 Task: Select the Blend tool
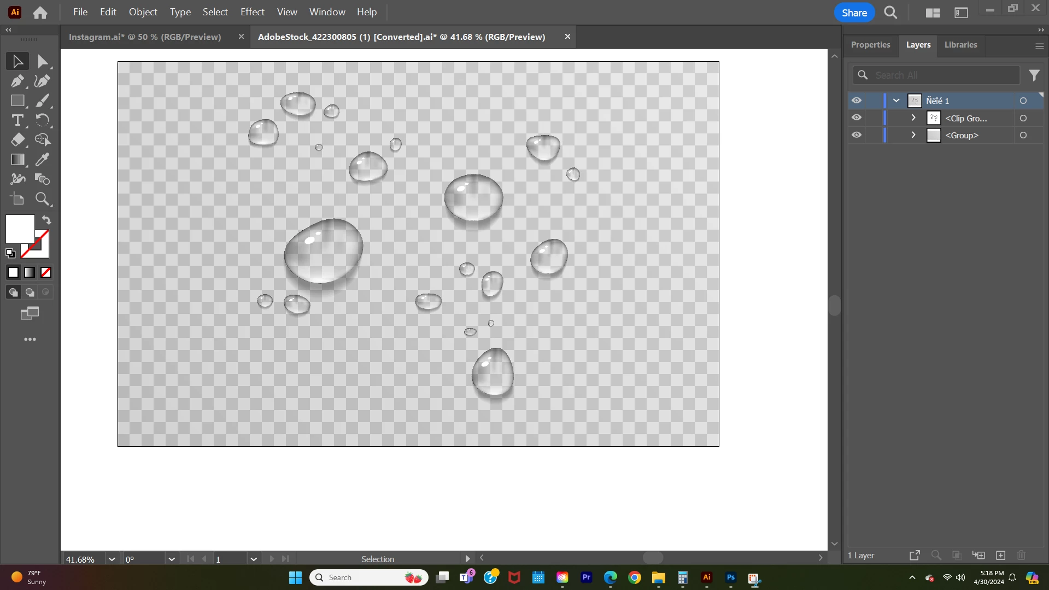pyautogui.click(x=42, y=179)
